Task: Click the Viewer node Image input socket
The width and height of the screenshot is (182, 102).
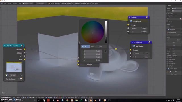Action: pyautogui.click(x=128, y=25)
